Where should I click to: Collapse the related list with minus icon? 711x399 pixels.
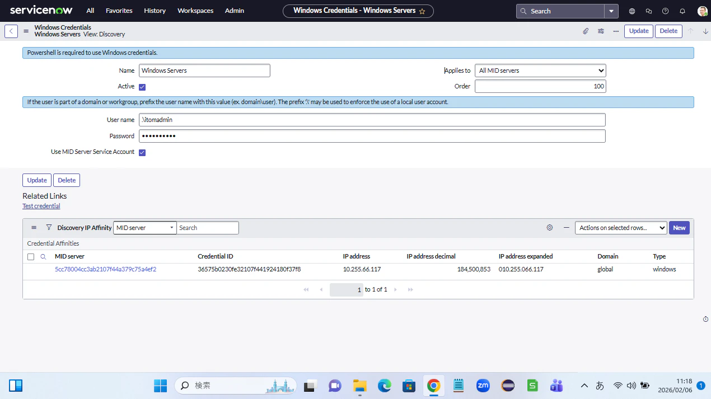tap(567, 228)
